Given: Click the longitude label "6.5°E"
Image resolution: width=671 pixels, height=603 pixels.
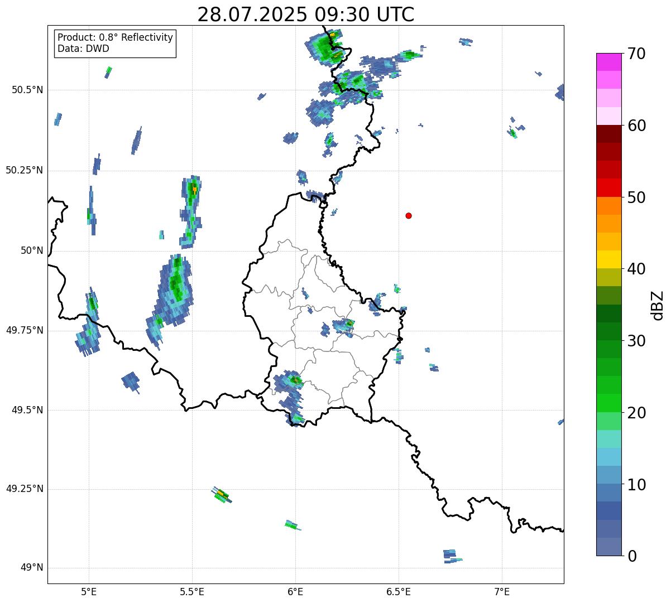Looking at the screenshot, I should (399, 592).
